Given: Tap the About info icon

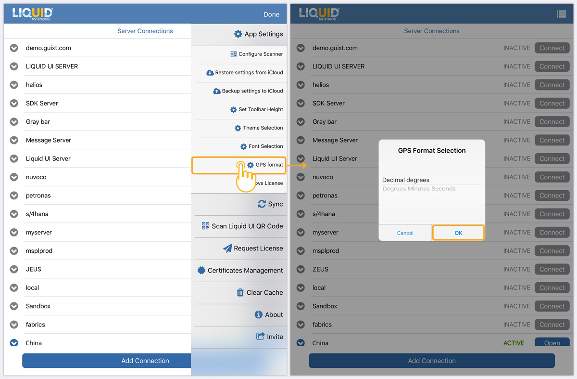Looking at the screenshot, I should click(259, 314).
